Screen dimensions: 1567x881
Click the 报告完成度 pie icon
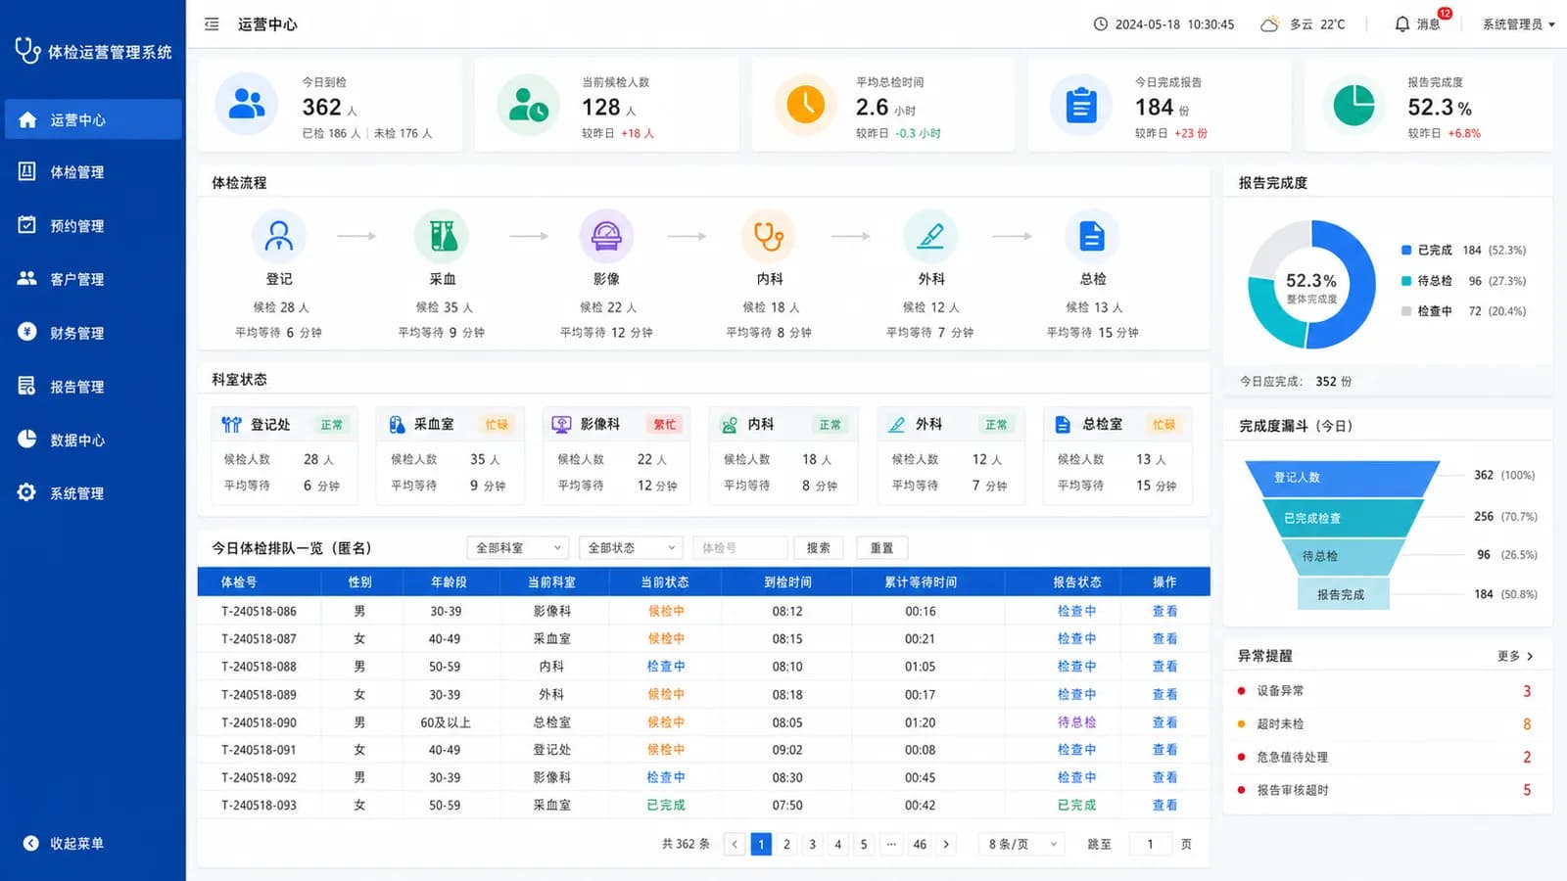(1353, 104)
